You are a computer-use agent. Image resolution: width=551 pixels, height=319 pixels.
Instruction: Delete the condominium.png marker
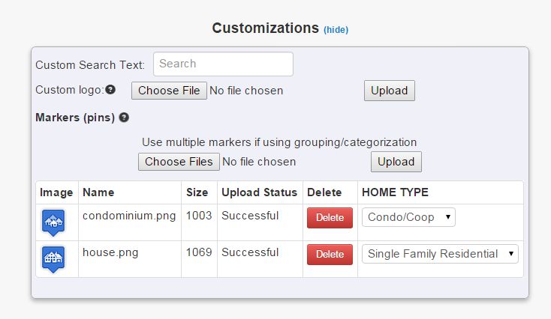330,218
